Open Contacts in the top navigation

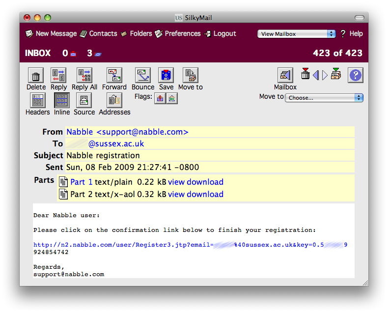(x=103, y=34)
